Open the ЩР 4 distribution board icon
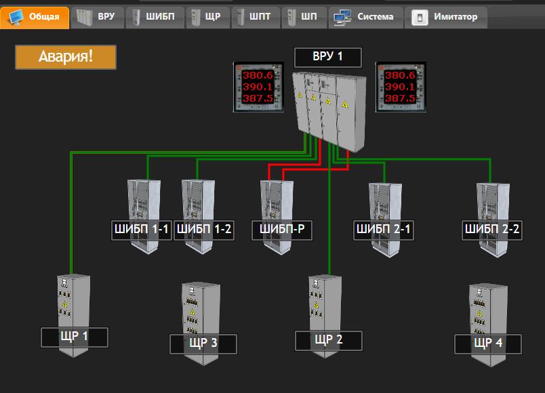 (488, 312)
